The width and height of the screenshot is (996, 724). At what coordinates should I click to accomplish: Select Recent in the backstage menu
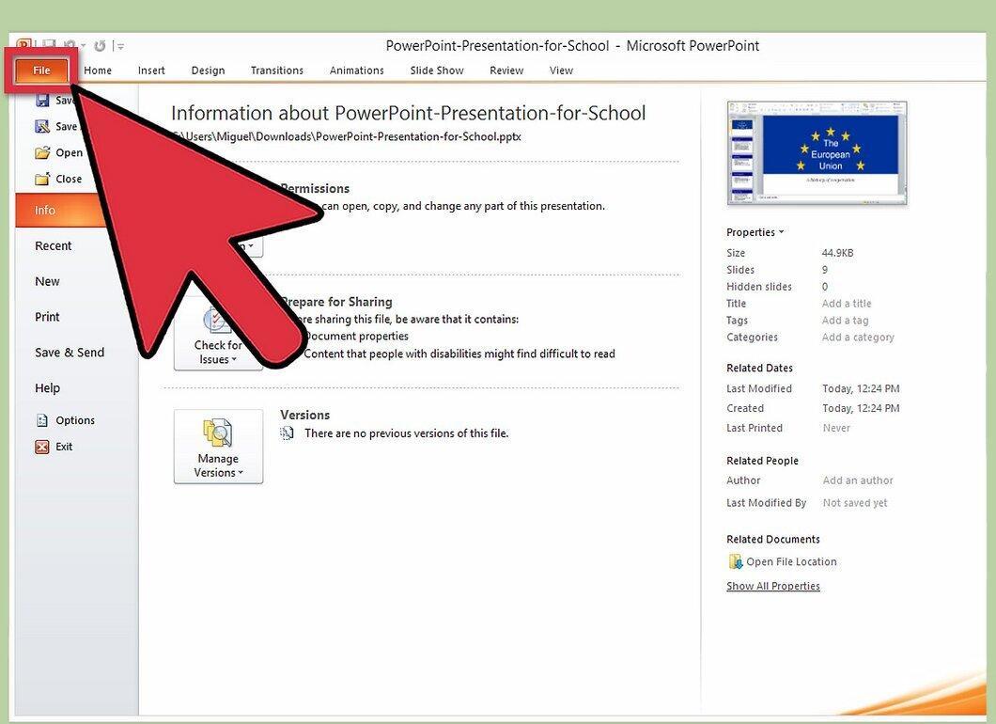[54, 246]
